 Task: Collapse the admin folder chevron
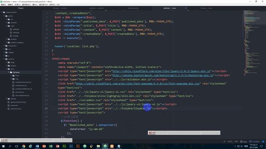pyautogui.click(x=4, y=16)
